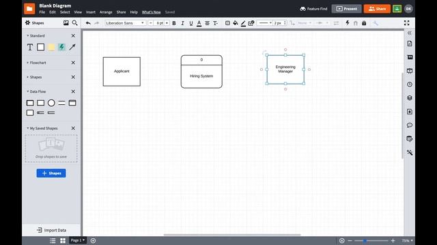The height and width of the screenshot is (245, 437).
Task: Apply italic formatting
Action: point(182,23)
